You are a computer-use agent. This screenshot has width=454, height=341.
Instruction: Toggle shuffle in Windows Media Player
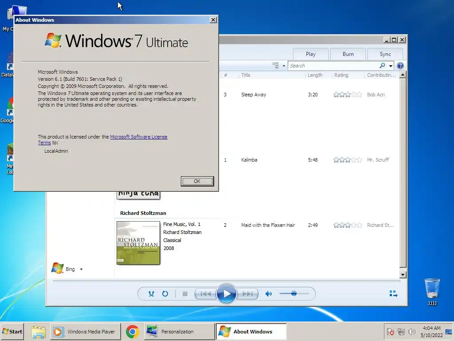[151, 294]
